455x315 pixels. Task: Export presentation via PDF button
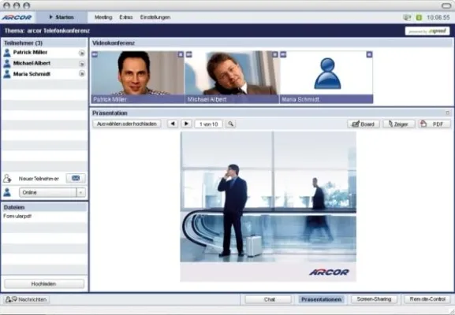click(434, 124)
